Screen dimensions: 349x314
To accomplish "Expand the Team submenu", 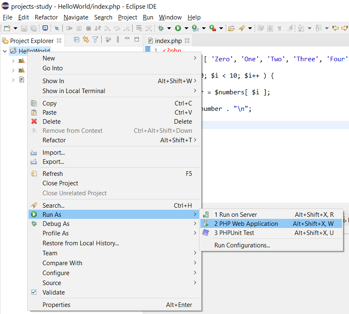I will point(115,253).
